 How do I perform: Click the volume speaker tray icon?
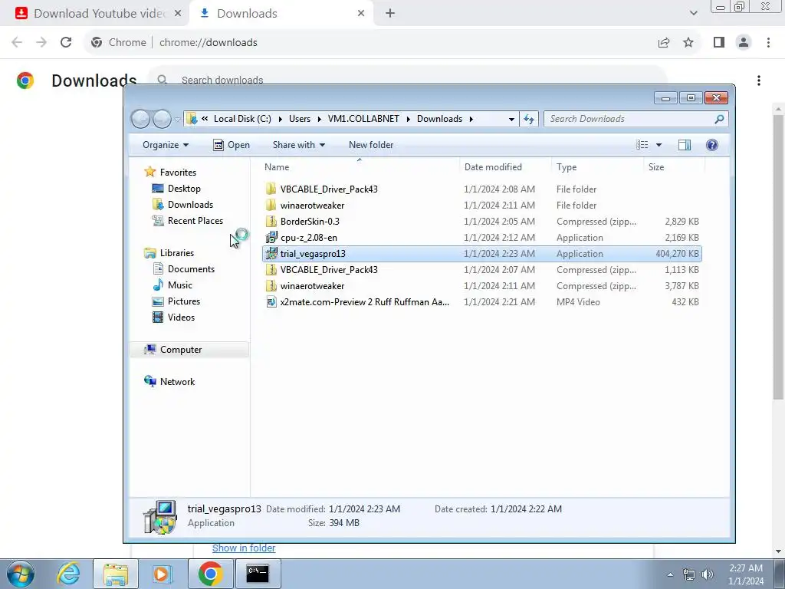pos(708,574)
